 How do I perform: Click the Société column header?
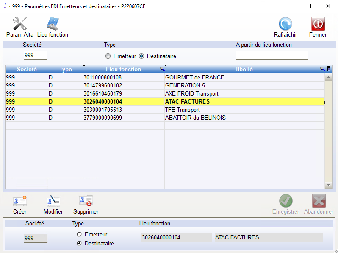tap(26, 70)
